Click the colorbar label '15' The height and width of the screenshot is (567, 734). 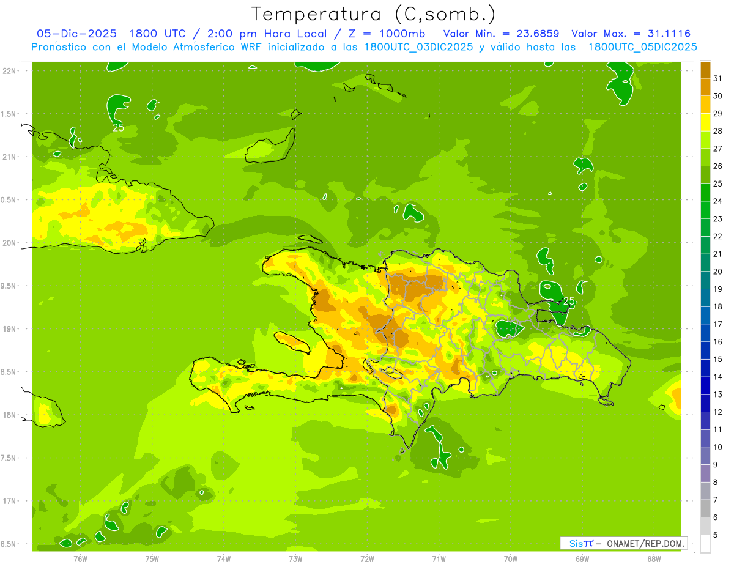coord(718,359)
